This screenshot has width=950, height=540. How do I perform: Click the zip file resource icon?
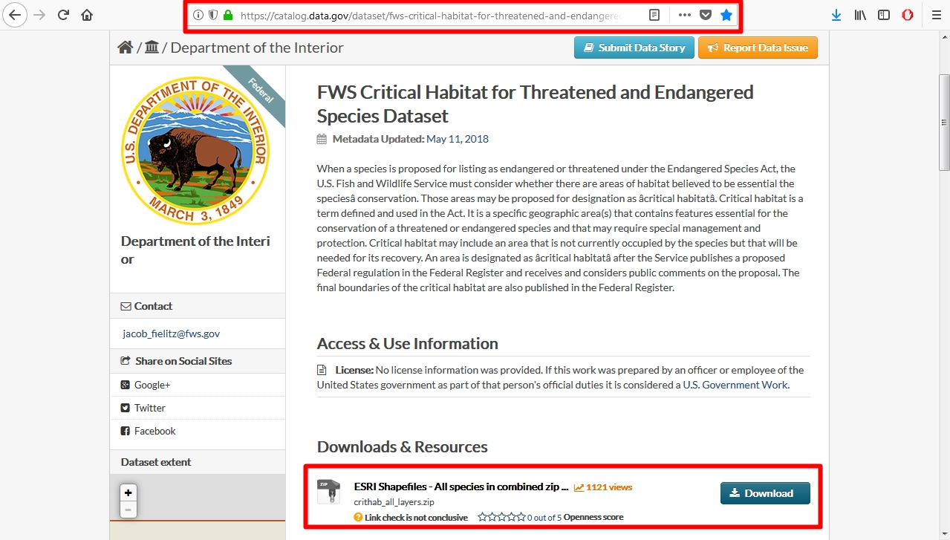(328, 492)
